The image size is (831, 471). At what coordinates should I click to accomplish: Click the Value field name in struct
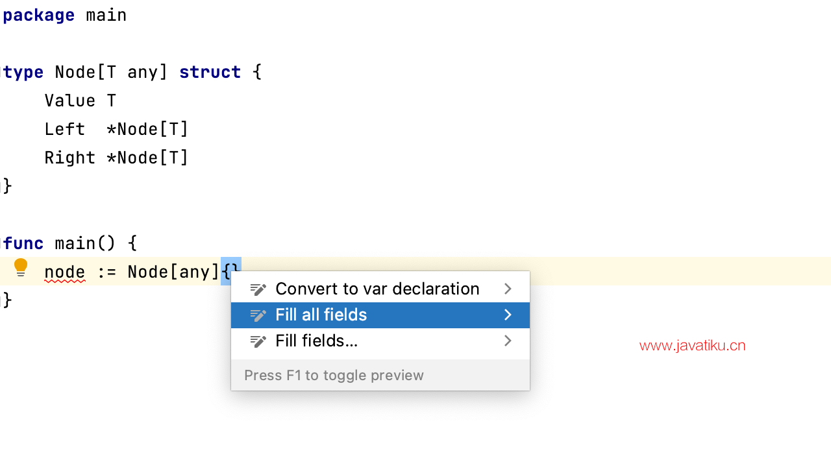pyautogui.click(x=70, y=101)
